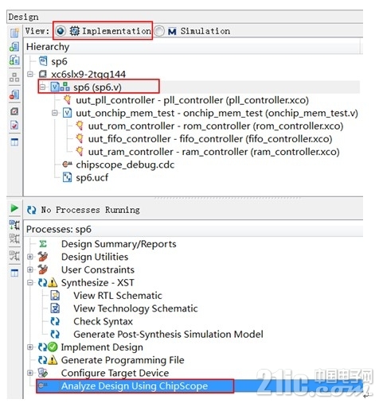Screen dimensions: 379x403
Task: Select the sp6 (sp6.v) top module
Action: pyautogui.click(x=97, y=87)
